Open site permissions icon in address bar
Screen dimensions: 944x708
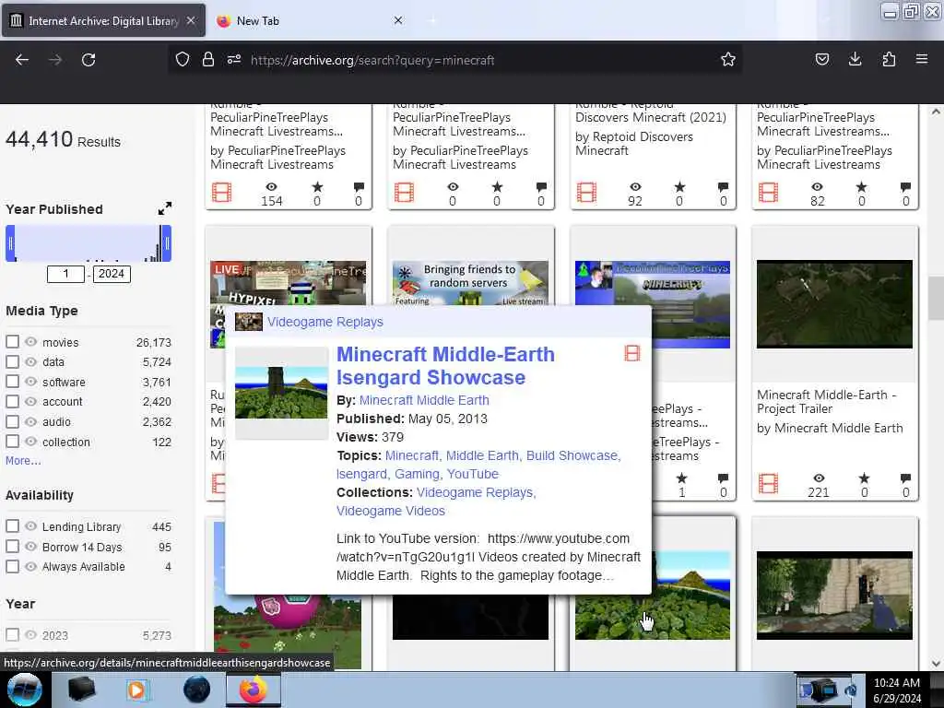tap(234, 59)
